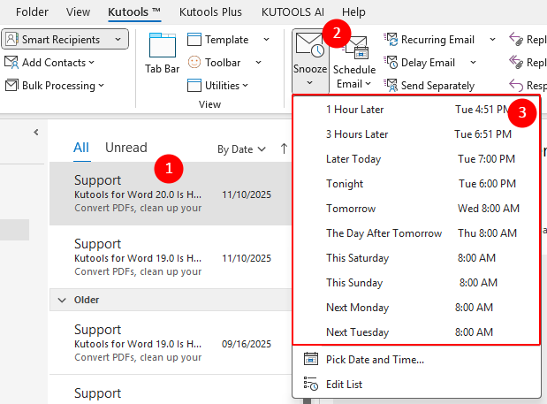Expand the Delay Email dropdown arrow
Screen dimensions: 547x404
pos(473,63)
